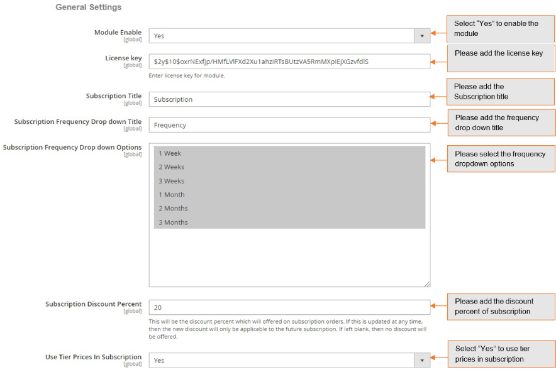Click the General Settings section heading

click(x=89, y=8)
